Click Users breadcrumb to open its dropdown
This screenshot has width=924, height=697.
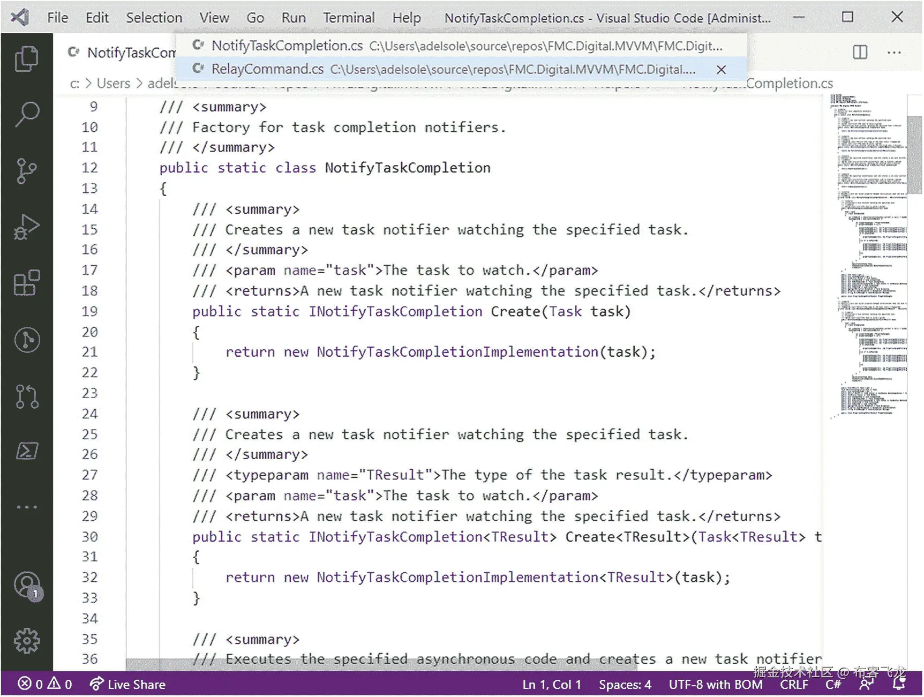pyautogui.click(x=113, y=83)
